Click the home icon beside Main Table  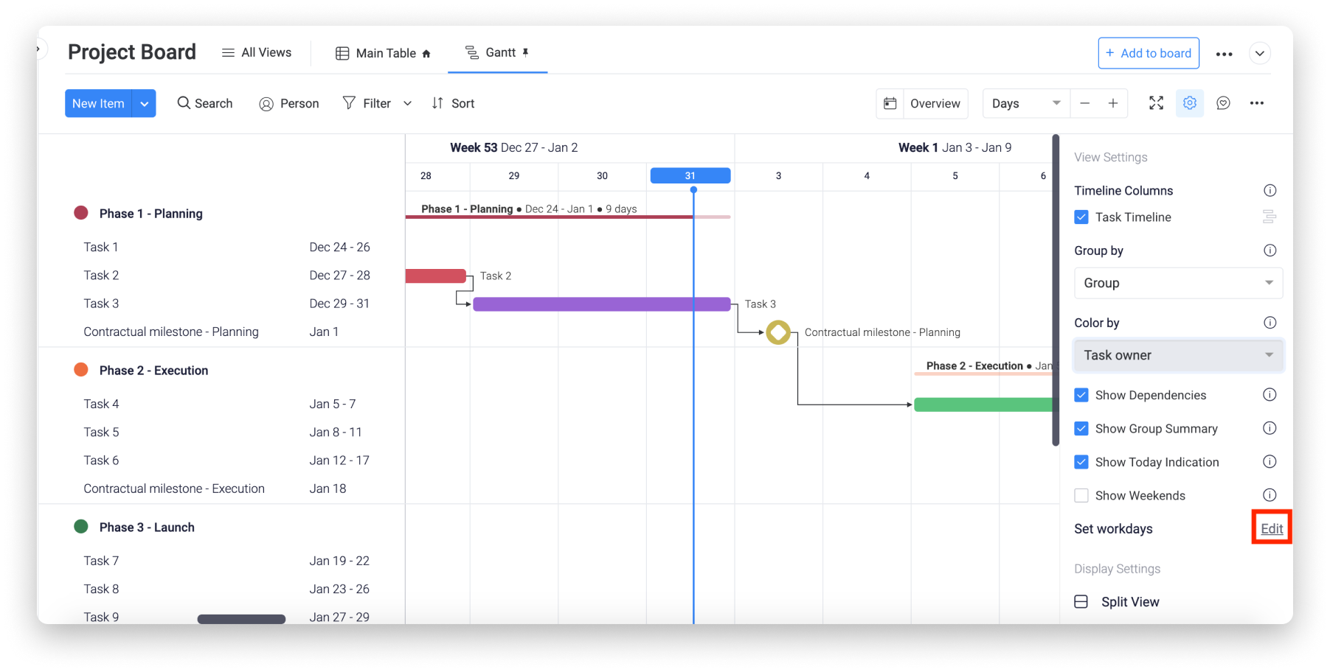[x=426, y=54]
